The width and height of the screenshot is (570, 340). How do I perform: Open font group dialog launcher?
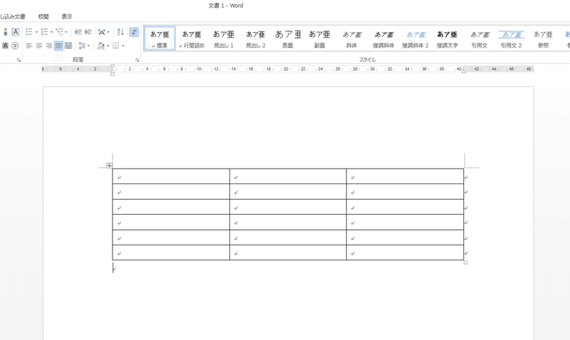tap(19, 60)
